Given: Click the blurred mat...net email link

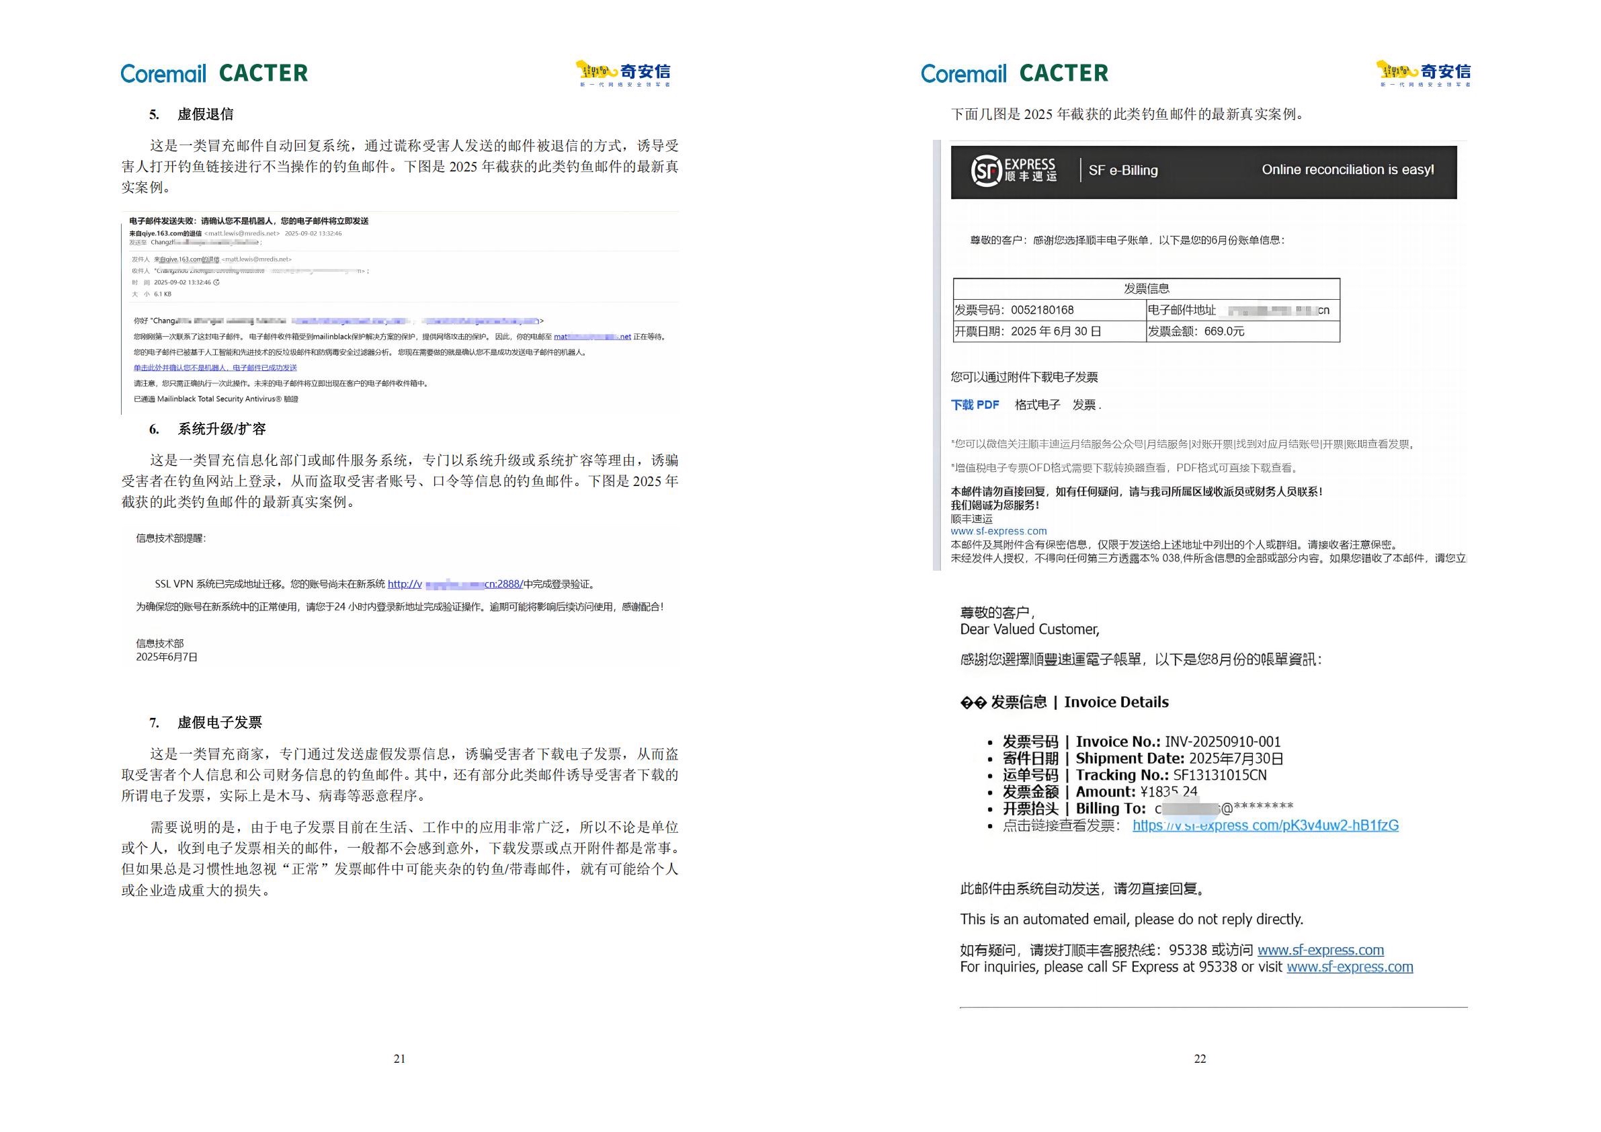Looking at the screenshot, I should click(x=592, y=337).
